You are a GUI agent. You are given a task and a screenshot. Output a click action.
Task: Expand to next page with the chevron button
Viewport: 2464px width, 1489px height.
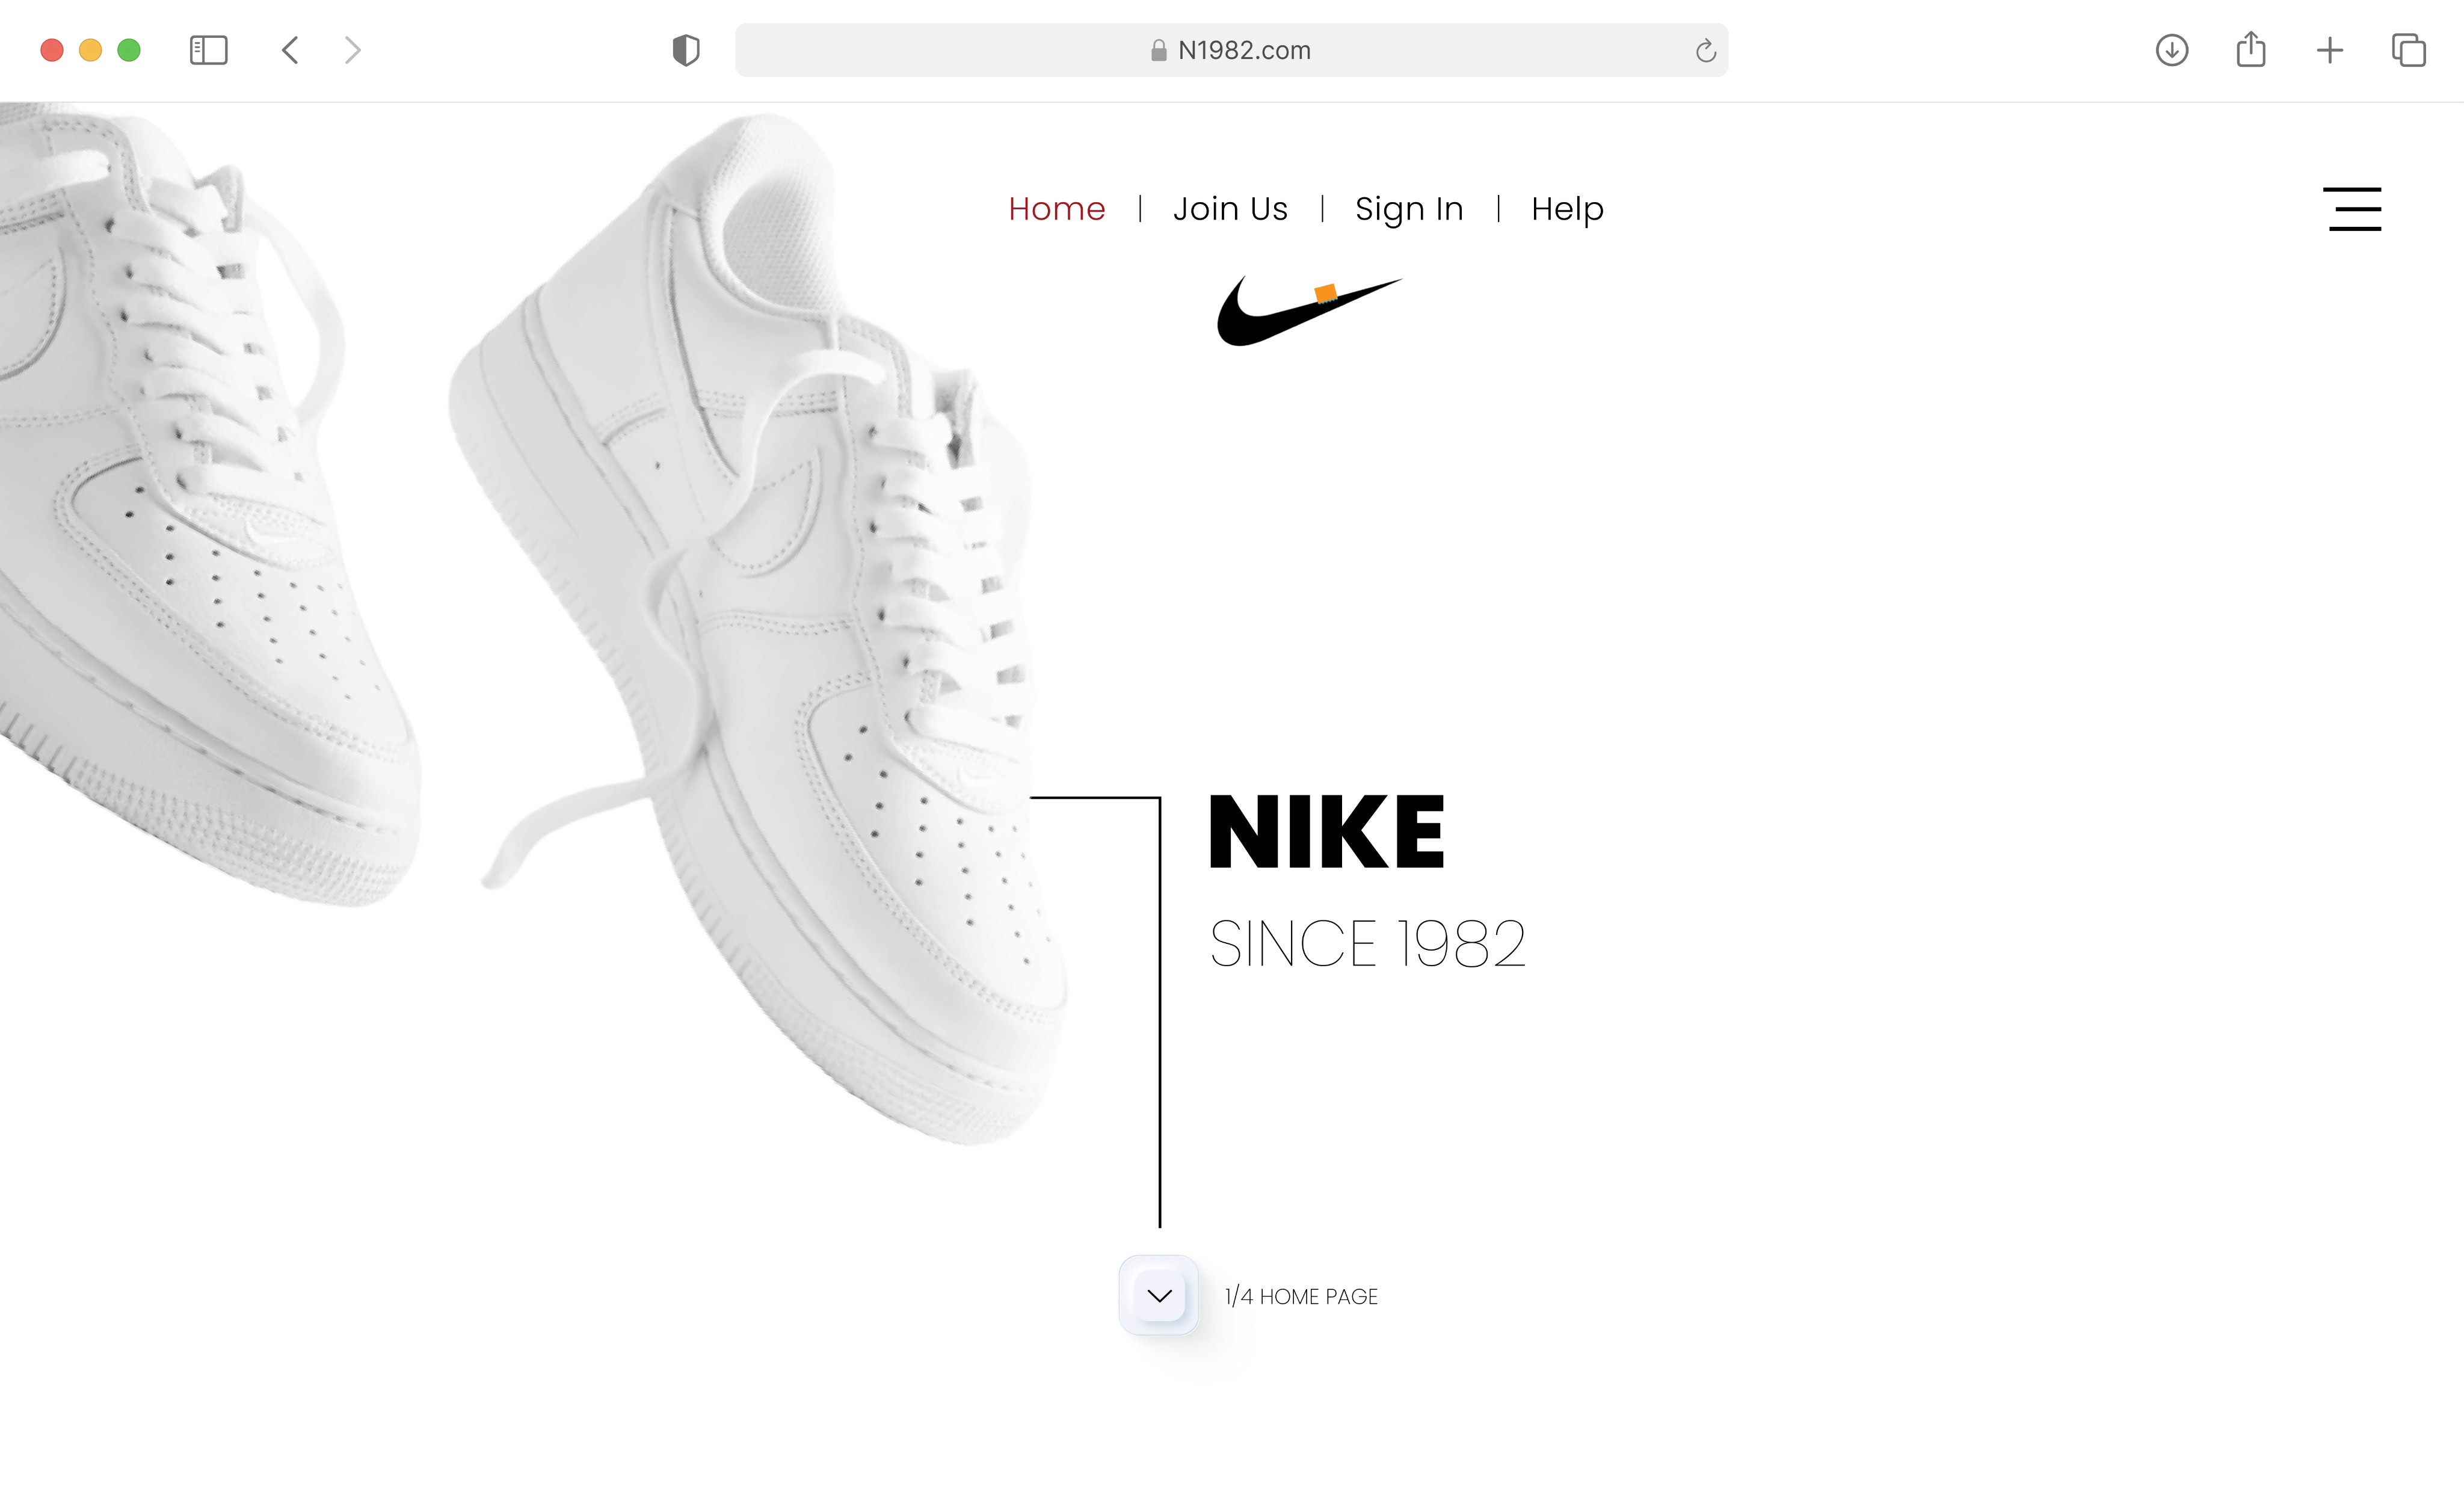pyautogui.click(x=1159, y=1295)
